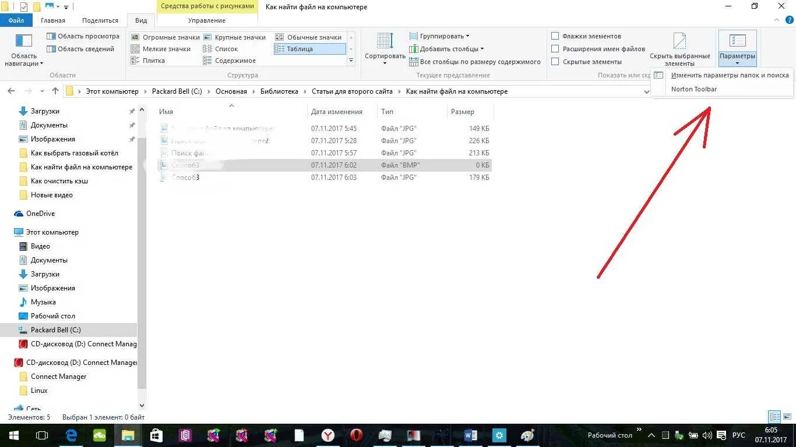Viewport: 796px width, 447px height.
Task: Select Содержимое layout
Action: click(x=230, y=61)
